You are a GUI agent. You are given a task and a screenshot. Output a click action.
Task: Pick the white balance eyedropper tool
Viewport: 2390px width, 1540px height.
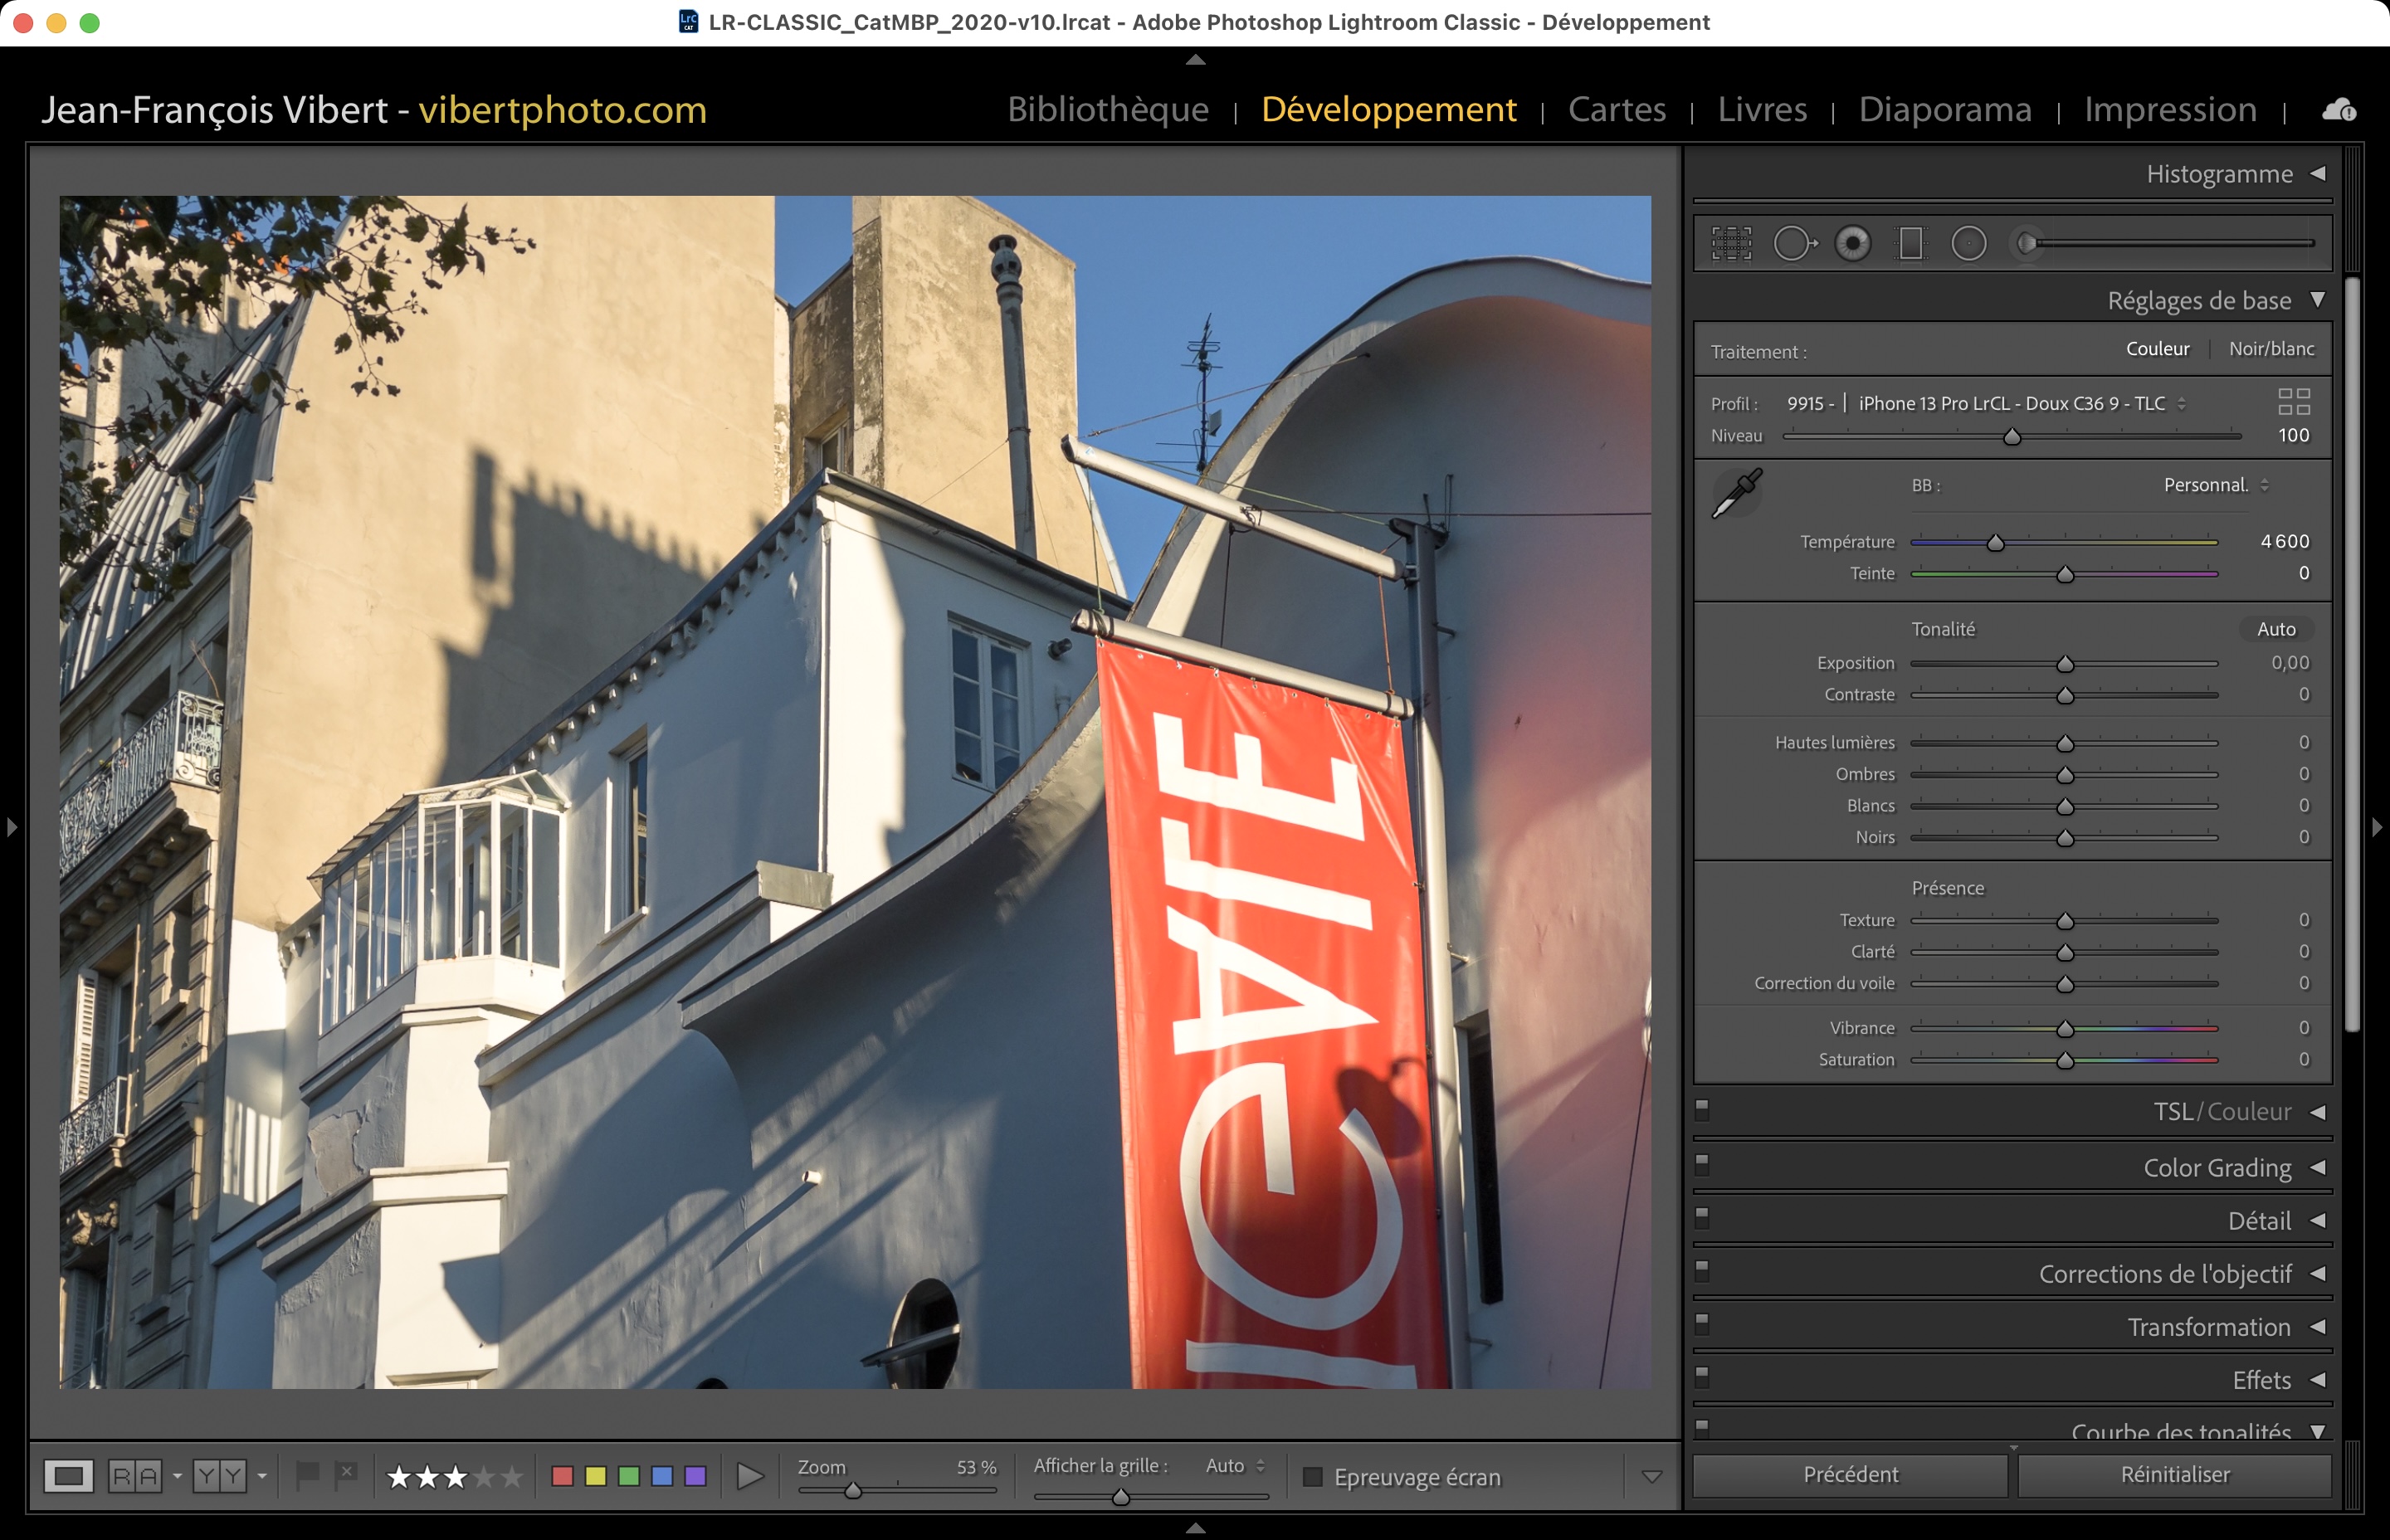click(x=1737, y=493)
